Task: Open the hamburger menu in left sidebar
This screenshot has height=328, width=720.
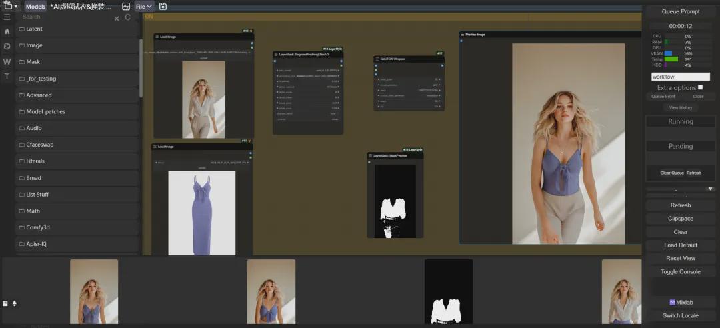Action: 7,17
